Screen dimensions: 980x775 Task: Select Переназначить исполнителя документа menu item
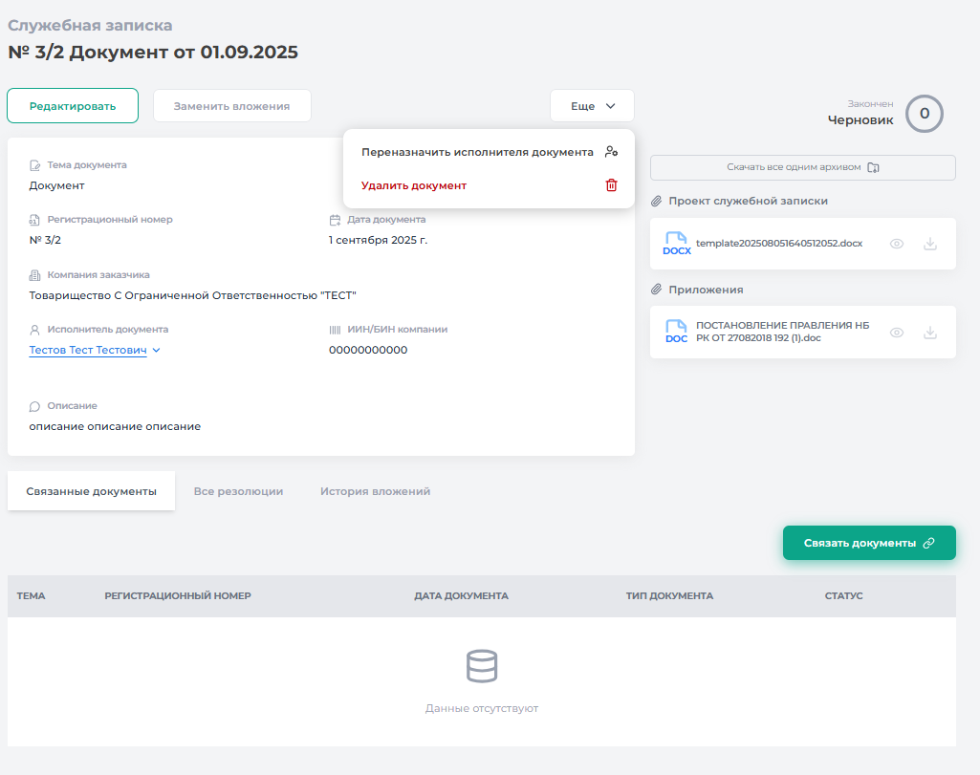[x=477, y=152]
